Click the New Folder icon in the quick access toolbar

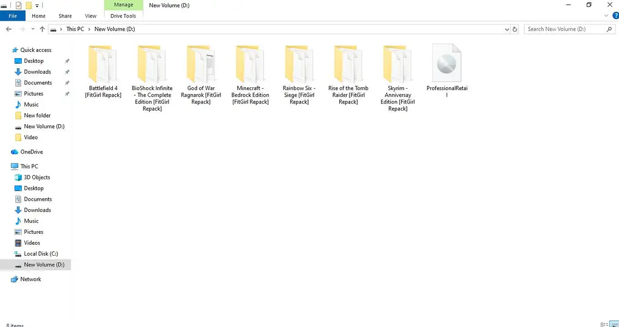(28, 5)
